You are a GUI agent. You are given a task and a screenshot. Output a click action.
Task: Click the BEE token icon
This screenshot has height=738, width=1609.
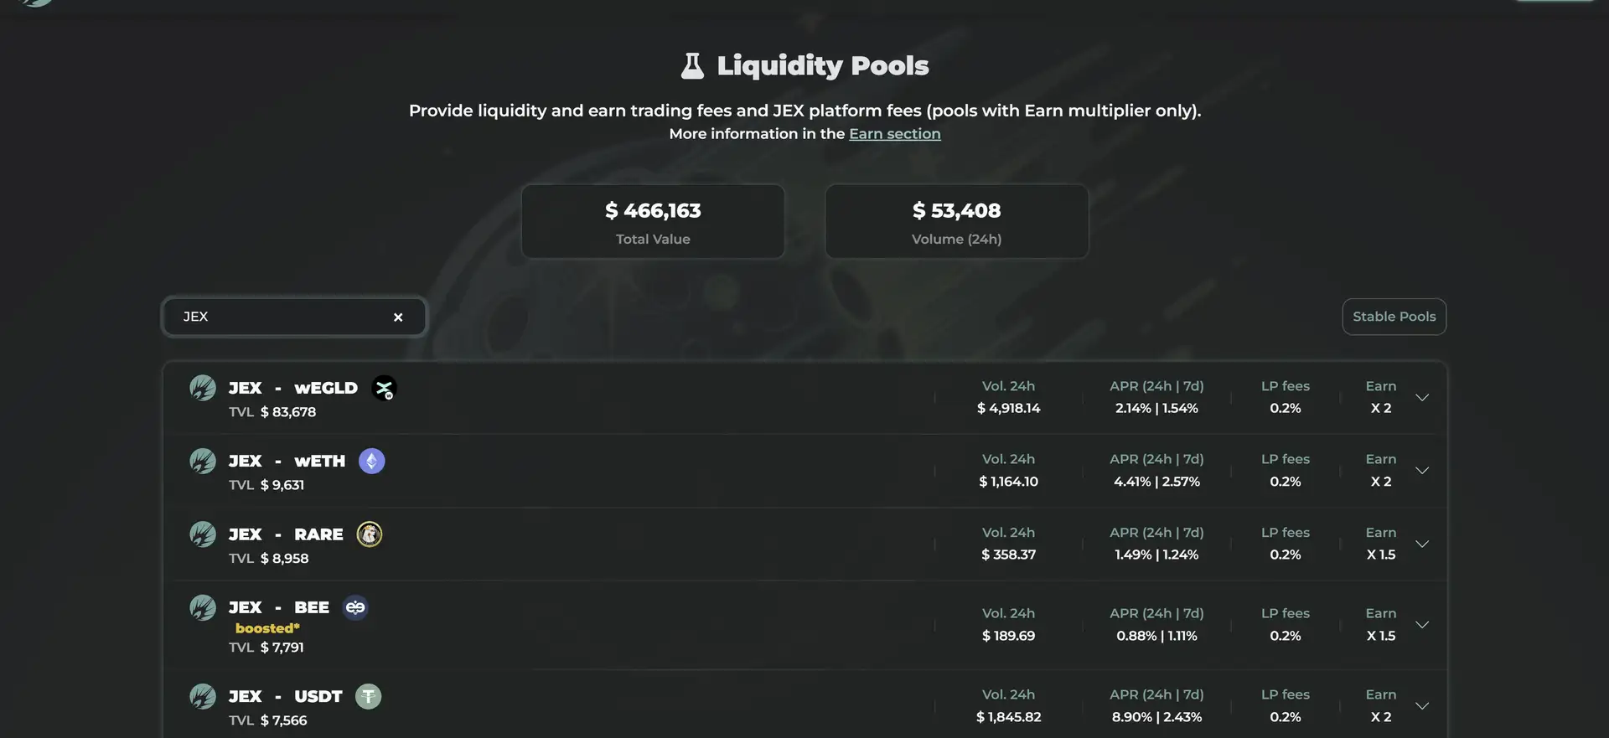355,607
